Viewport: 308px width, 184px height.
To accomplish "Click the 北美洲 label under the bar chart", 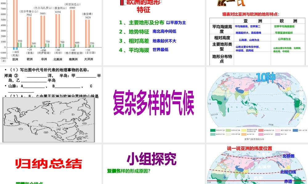I will pyautogui.click(x=58, y=59).
